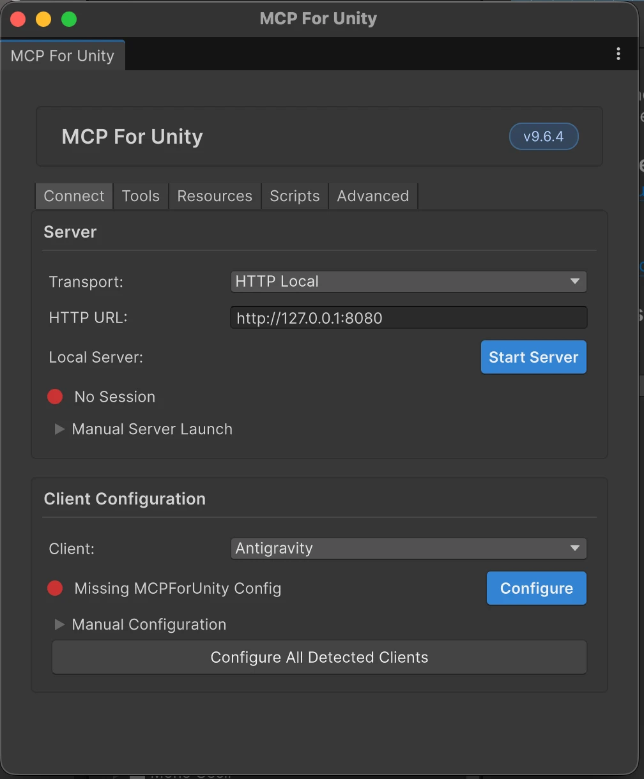Viewport: 644px width, 779px height.
Task: Click the Client Configuration heading
Action: 125,499
